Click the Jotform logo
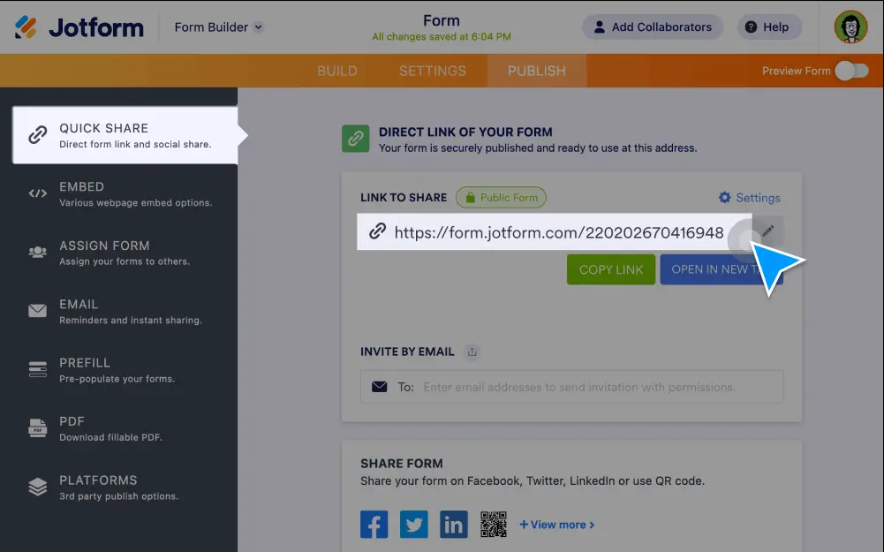 click(x=79, y=26)
